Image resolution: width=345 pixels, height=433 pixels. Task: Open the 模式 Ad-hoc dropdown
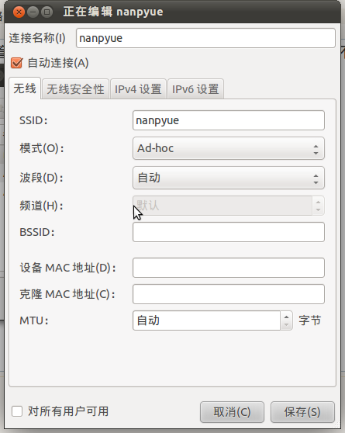(229, 148)
